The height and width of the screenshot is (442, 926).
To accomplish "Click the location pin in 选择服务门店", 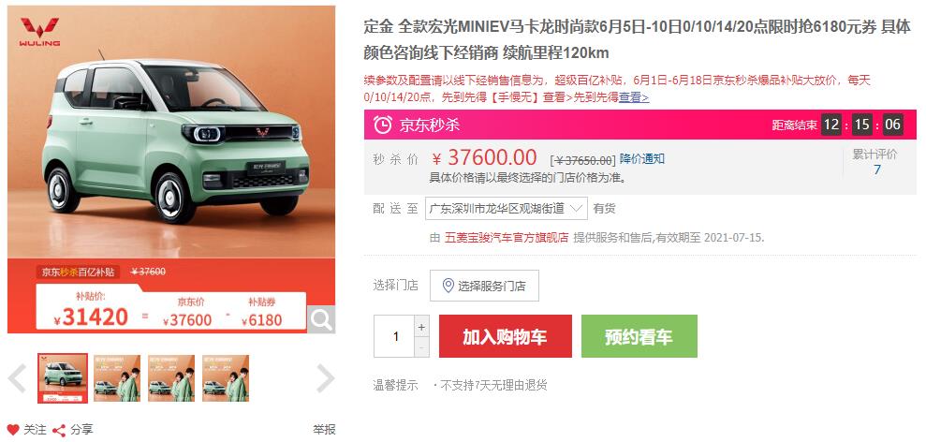I will tap(448, 286).
